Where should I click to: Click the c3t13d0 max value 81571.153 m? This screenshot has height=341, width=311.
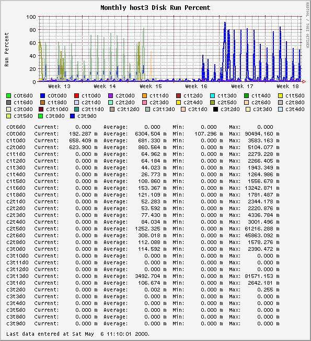click(x=262, y=276)
